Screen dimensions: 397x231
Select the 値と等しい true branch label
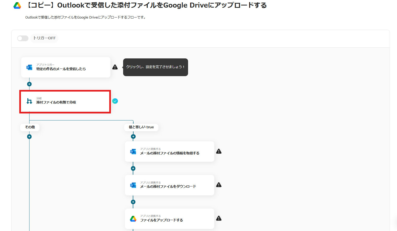pos(141,127)
